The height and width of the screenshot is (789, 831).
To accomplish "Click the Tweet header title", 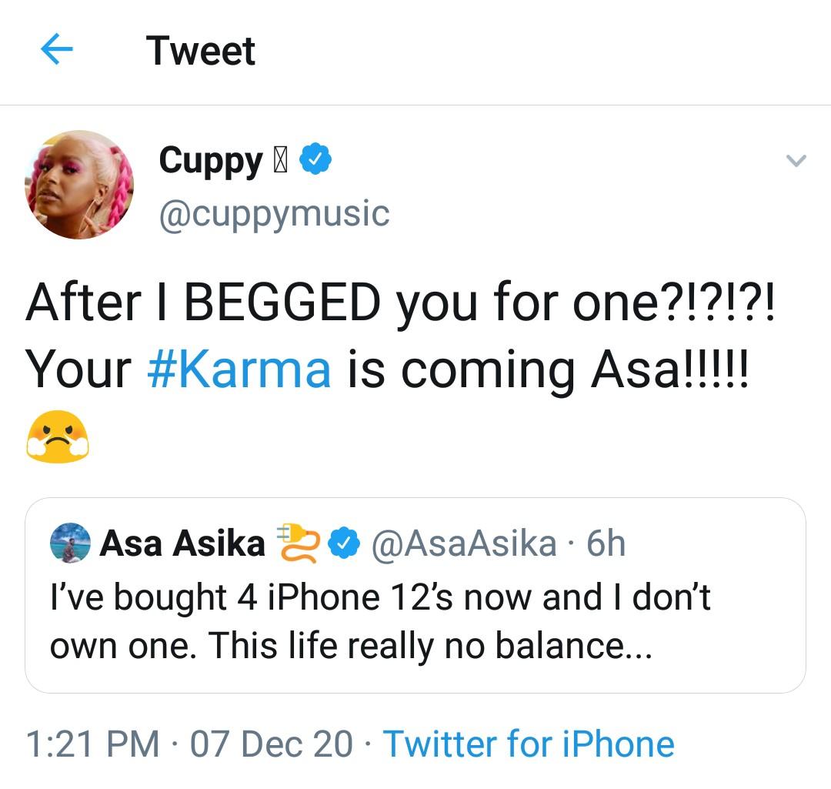I will click(201, 51).
